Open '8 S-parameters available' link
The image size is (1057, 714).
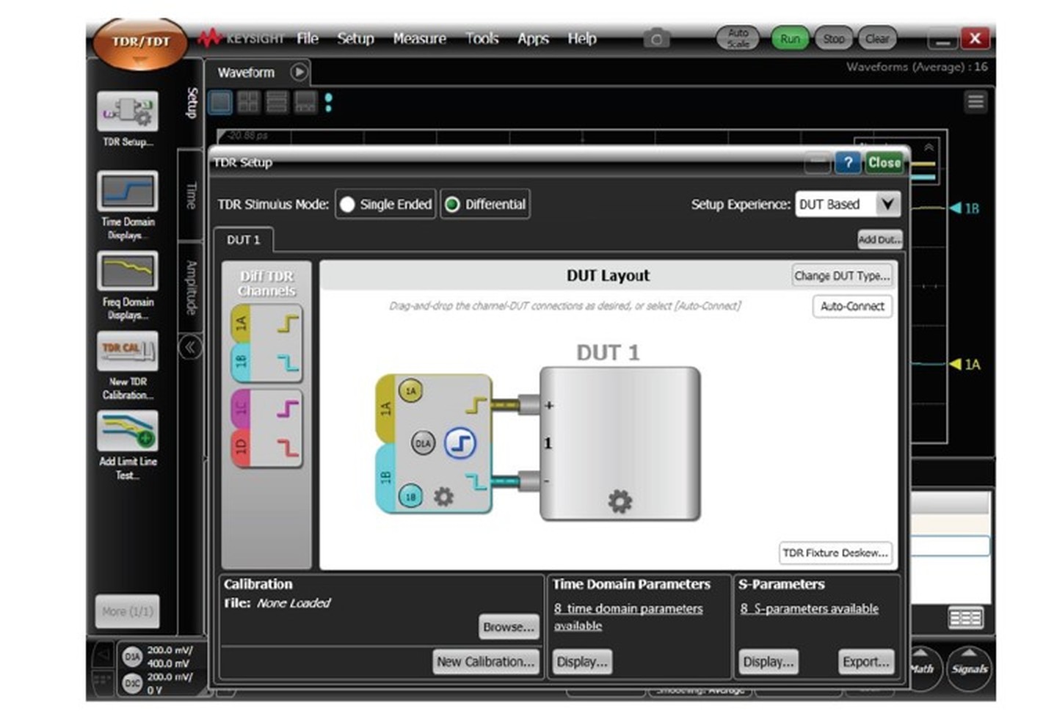coord(809,608)
